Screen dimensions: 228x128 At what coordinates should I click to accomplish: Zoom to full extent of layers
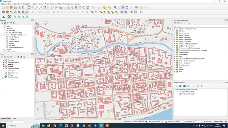point(45,7)
